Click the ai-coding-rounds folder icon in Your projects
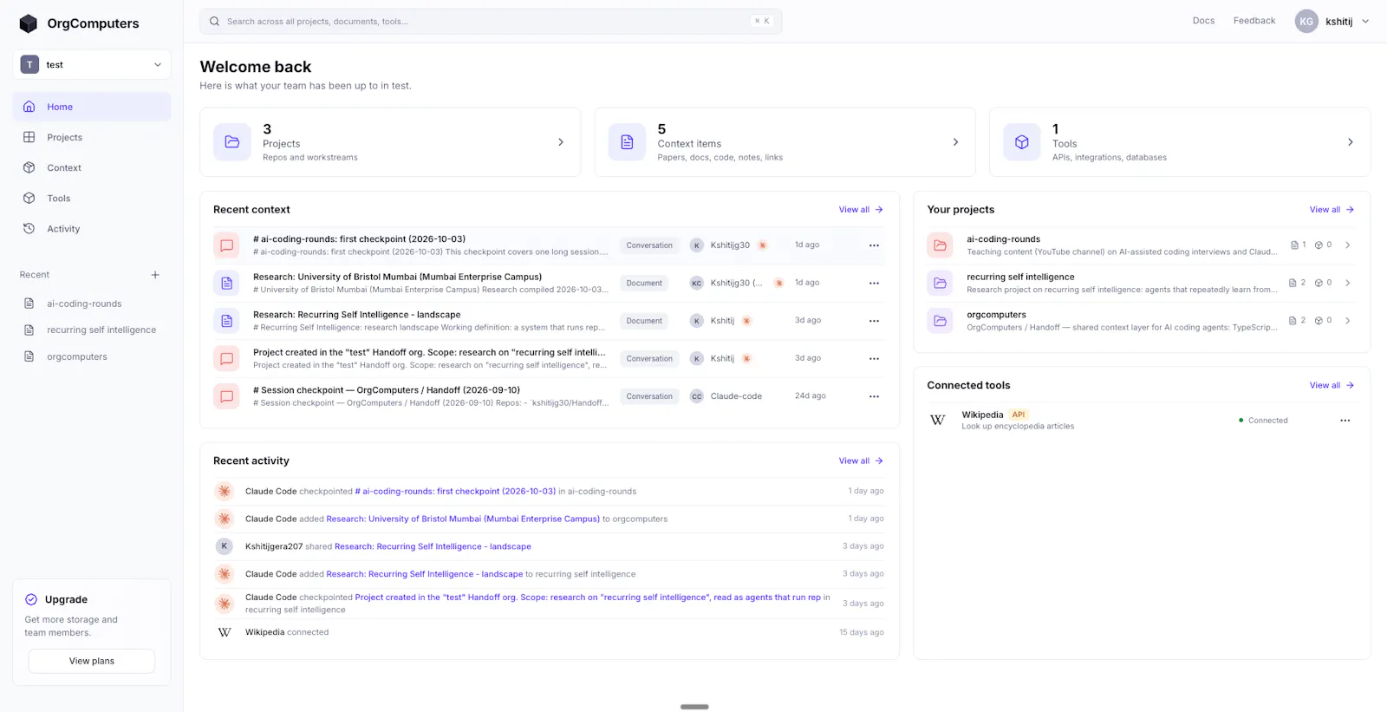The image size is (1387, 712). point(940,245)
